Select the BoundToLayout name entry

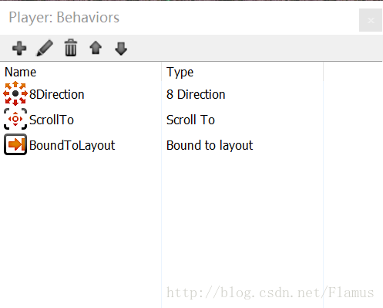pyautogui.click(x=72, y=145)
